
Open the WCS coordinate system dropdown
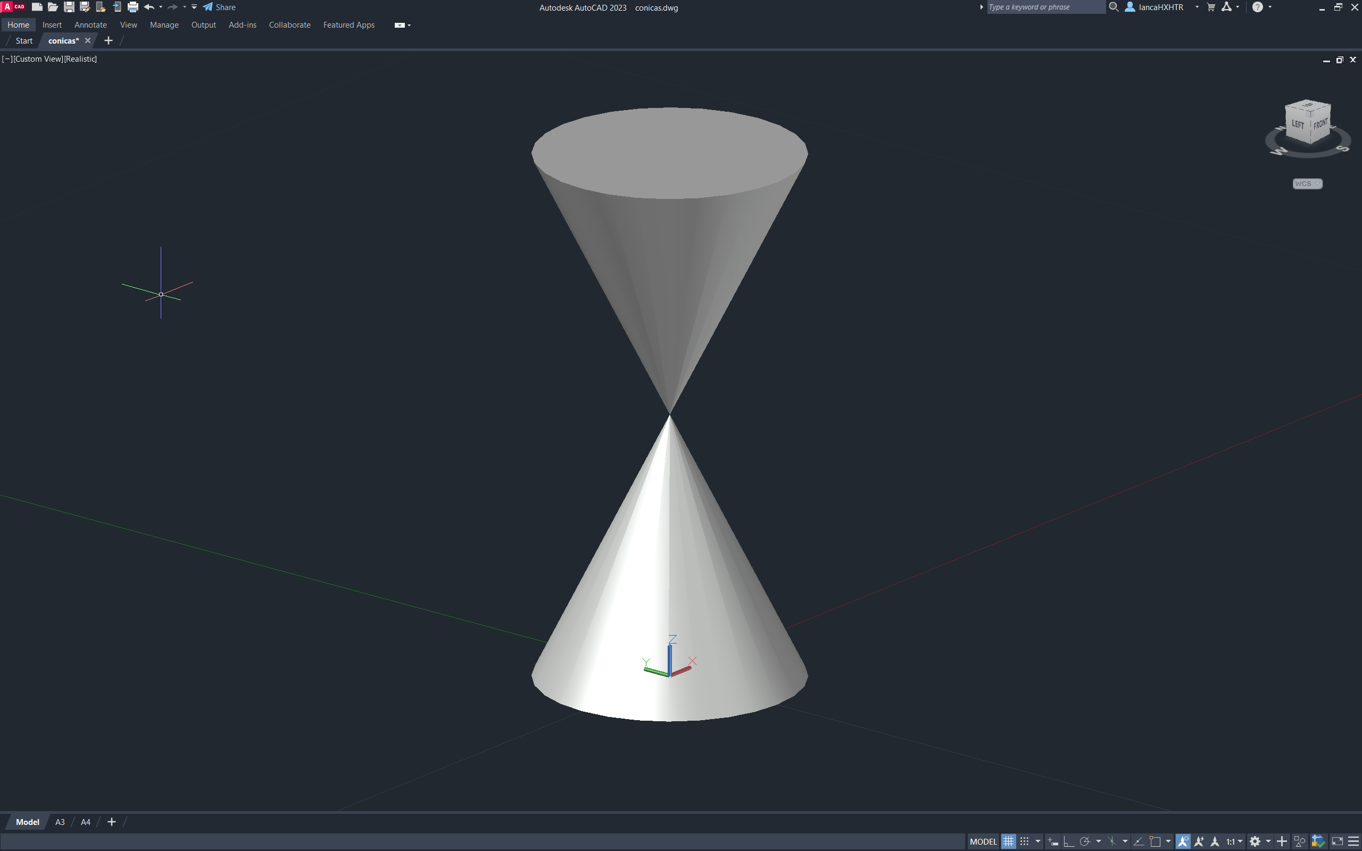coord(1307,183)
